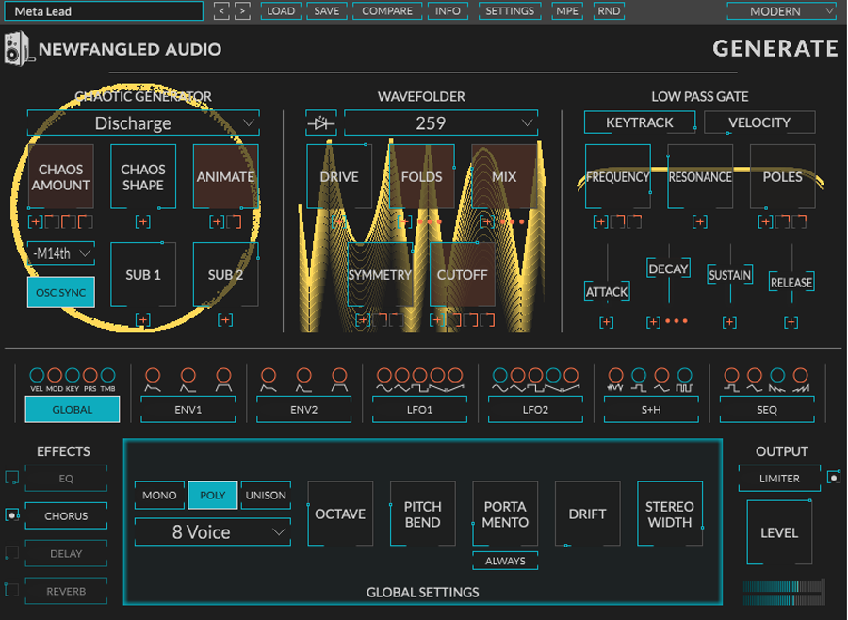The image size is (848, 620).
Task: Toggle OSC SYNC button
Action: pos(61,293)
